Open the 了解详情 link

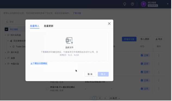tap(77, 13)
